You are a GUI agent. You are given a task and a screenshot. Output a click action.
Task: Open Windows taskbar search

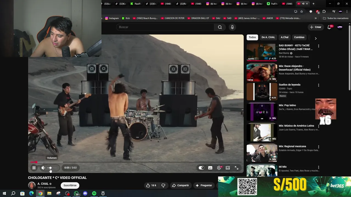(x=13, y=193)
